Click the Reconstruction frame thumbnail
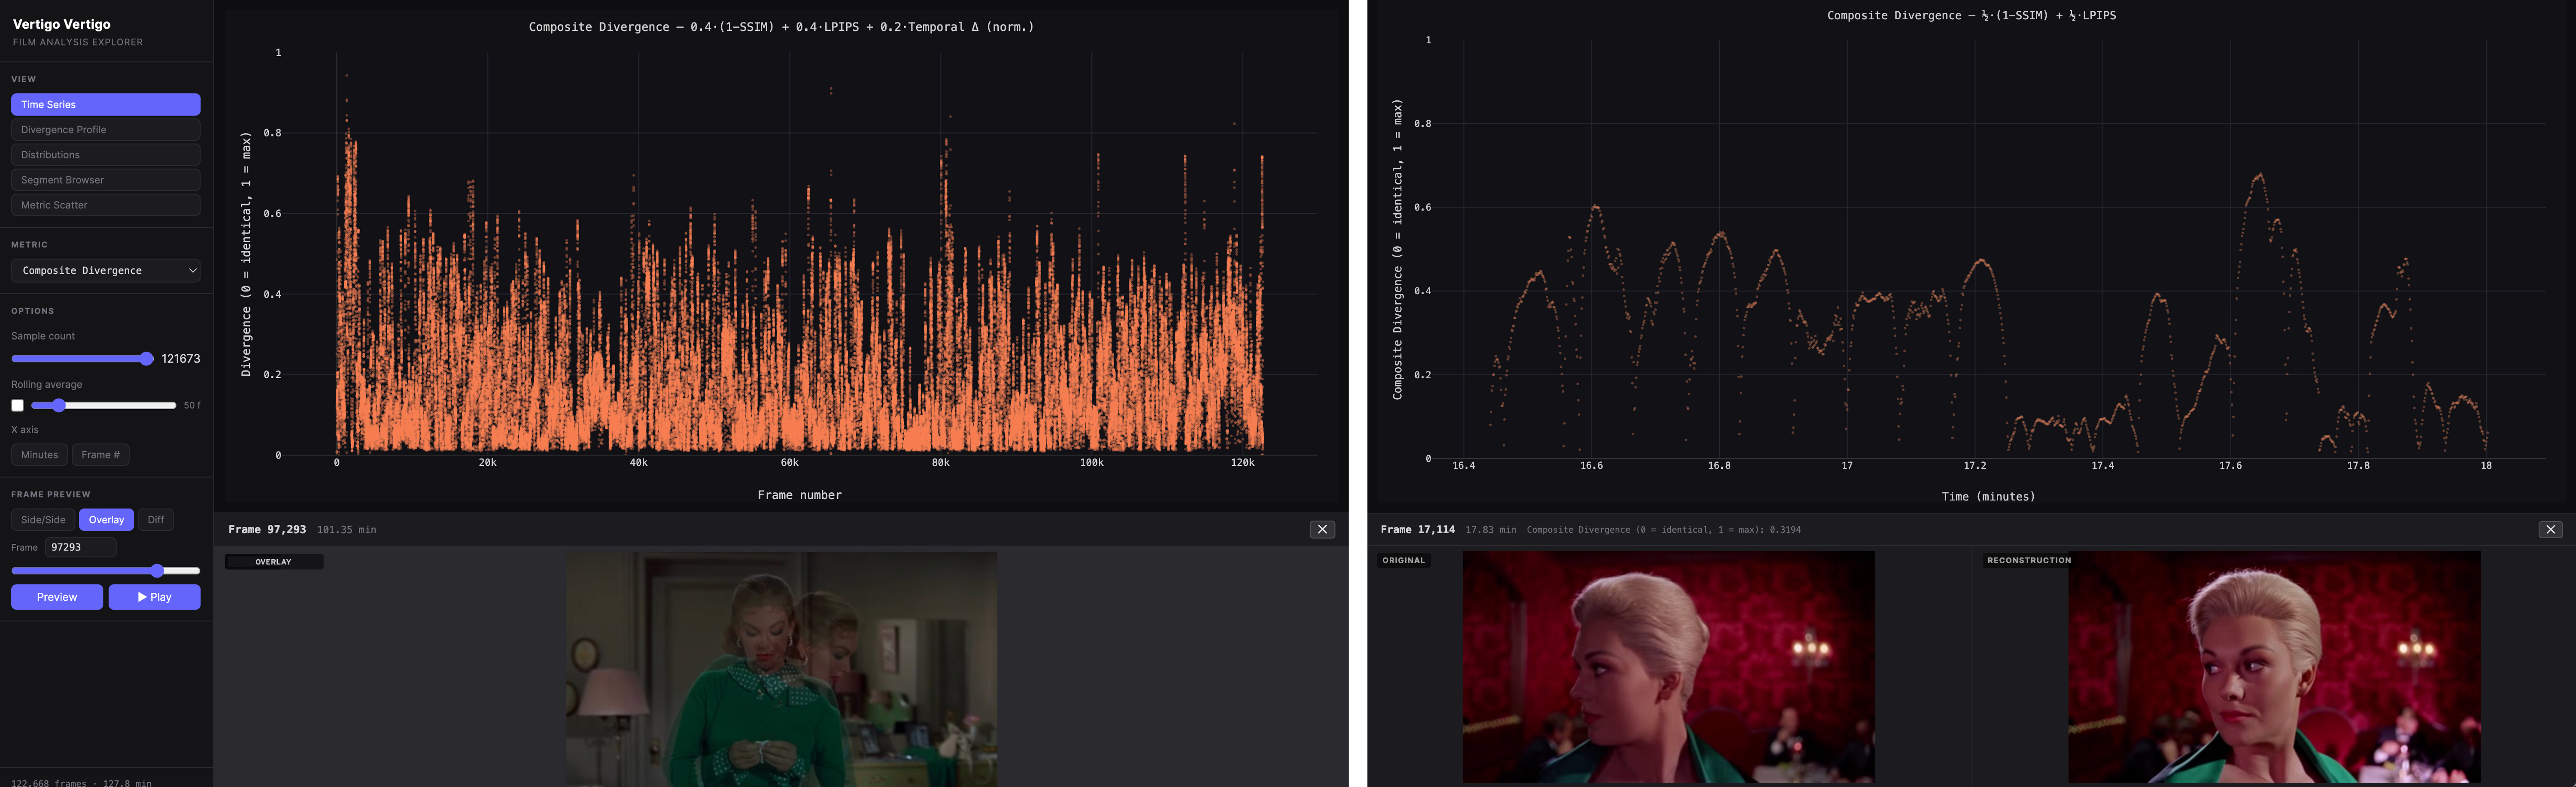Screen dimensions: 2576x787 [2274, 667]
